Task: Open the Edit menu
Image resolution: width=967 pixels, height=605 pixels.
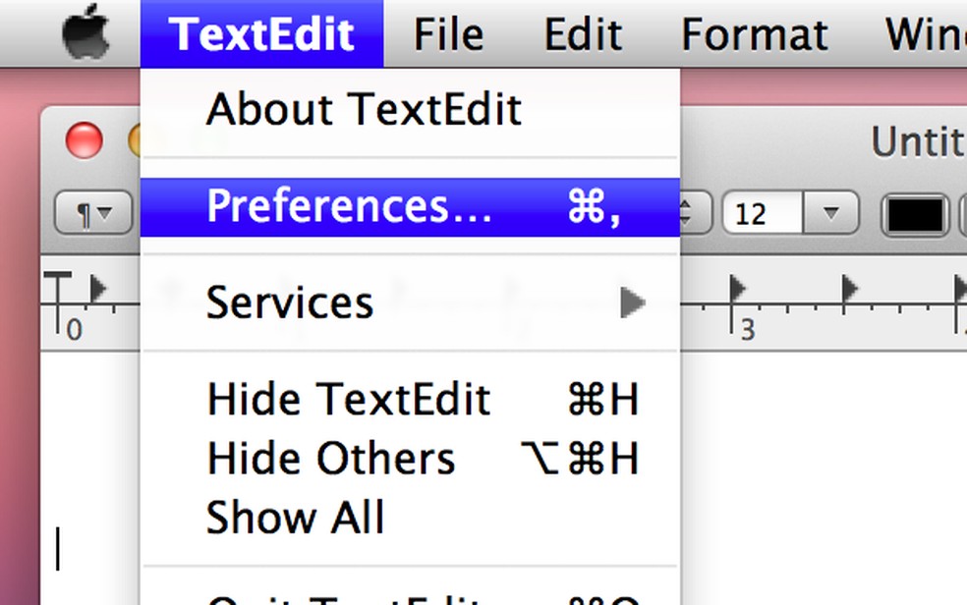Action: [583, 34]
